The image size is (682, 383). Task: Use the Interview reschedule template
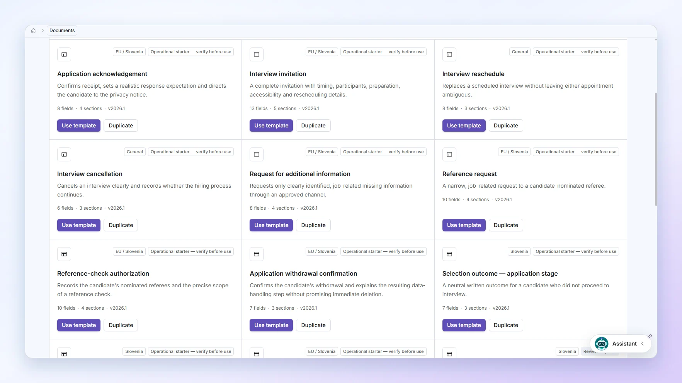pyautogui.click(x=464, y=125)
